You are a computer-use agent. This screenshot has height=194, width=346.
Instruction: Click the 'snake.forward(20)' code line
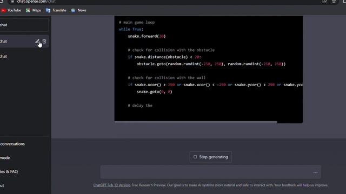point(147,36)
